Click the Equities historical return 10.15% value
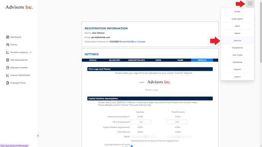The height and width of the screenshot is (147, 262). pos(141,117)
